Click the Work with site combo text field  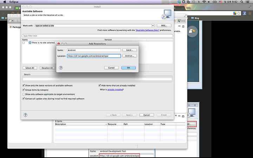click(x=93, y=26)
